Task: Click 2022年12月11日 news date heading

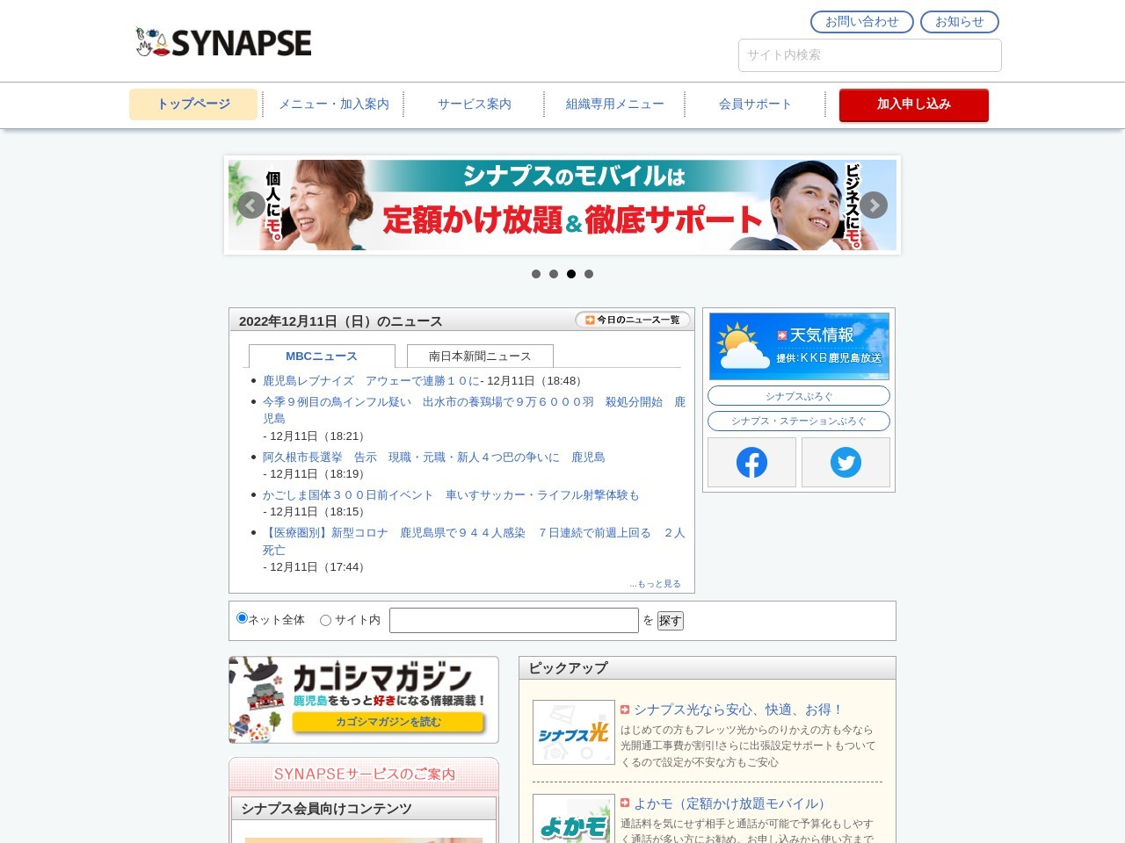Action: coord(340,321)
